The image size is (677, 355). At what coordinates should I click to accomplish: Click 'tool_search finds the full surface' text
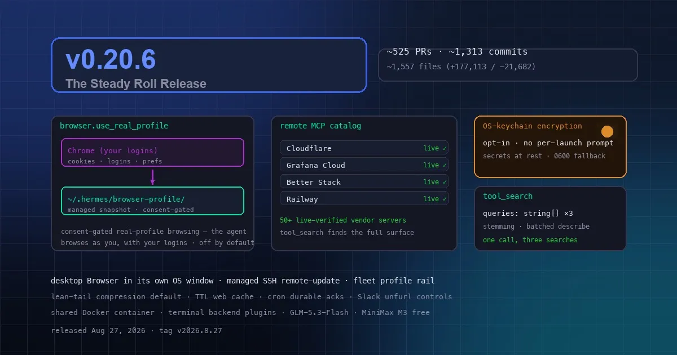347,232
